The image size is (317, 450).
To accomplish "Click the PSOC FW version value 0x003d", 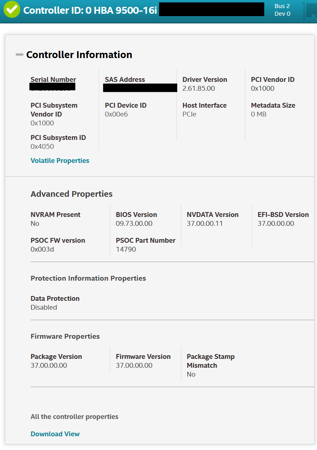I will [x=42, y=249].
